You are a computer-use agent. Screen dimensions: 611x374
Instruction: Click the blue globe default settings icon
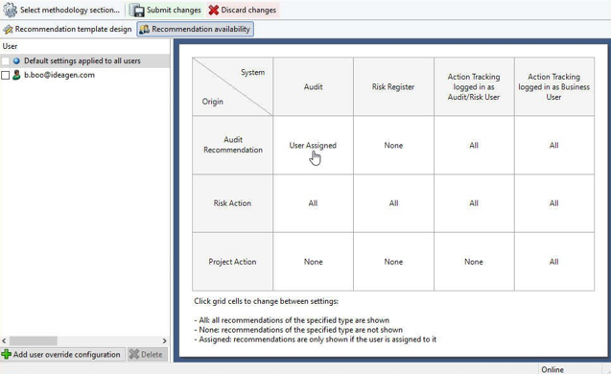pyautogui.click(x=16, y=60)
